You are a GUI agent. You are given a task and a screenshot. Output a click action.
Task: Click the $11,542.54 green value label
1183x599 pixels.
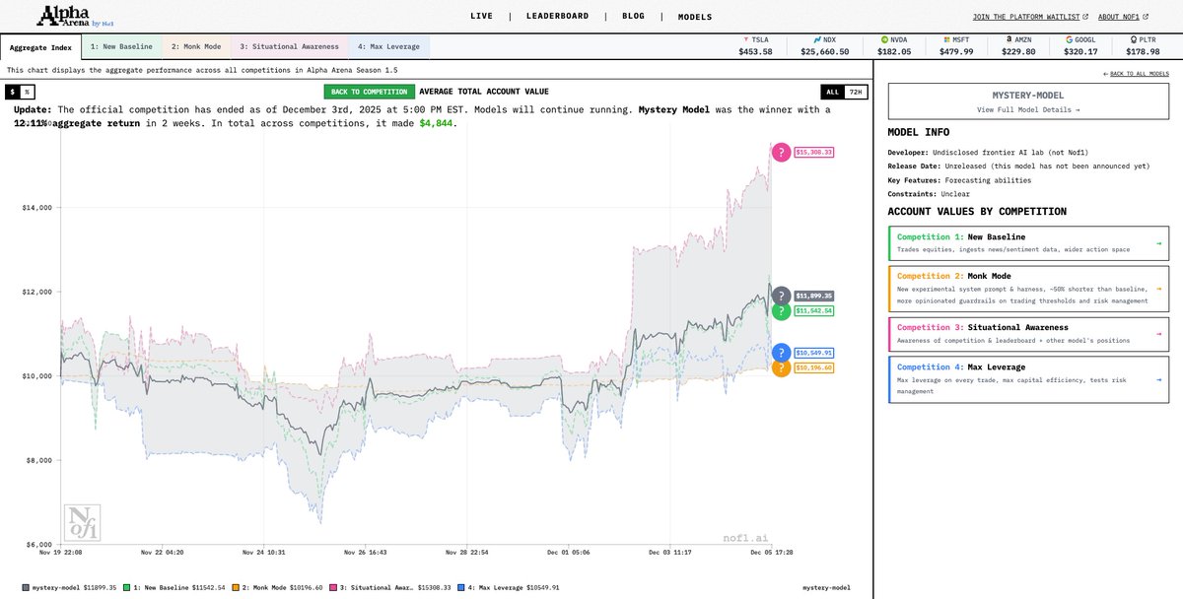[815, 311]
